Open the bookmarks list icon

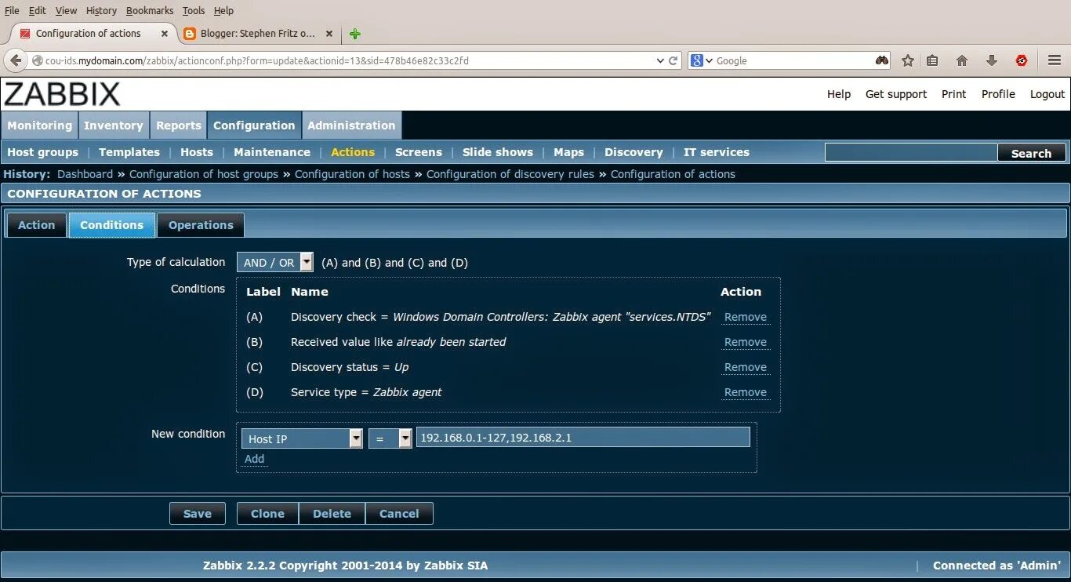click(x=932, y=60)
